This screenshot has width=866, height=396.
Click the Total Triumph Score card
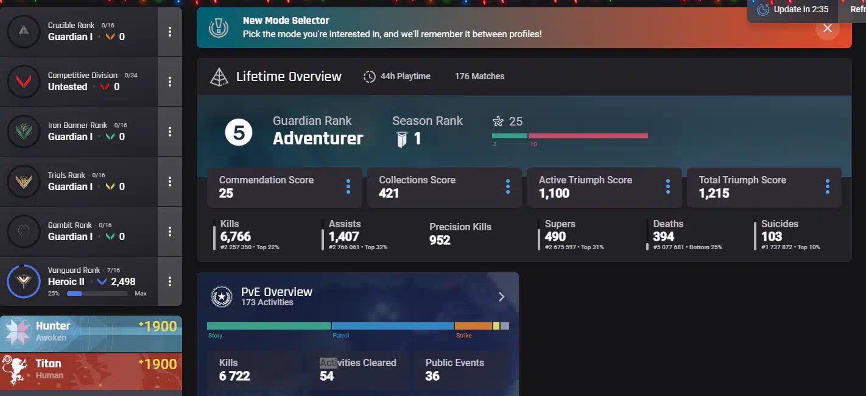(x=764, y=187)
